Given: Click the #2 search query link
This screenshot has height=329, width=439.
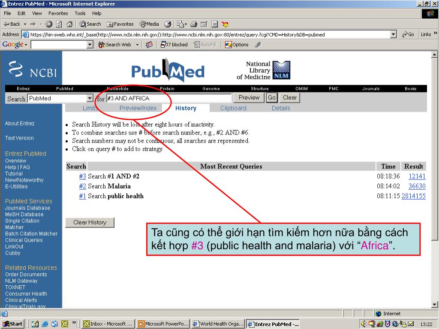Looking at the screenshot, I should point(82,186).
